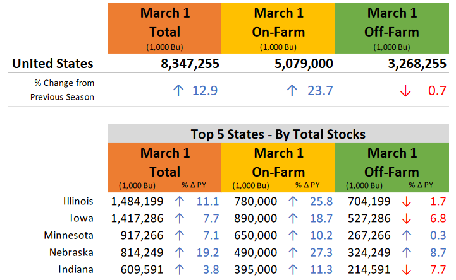Click the up arrow next to Indiana 11.3
Screen dimensions: 456x280
click(293, 270)
